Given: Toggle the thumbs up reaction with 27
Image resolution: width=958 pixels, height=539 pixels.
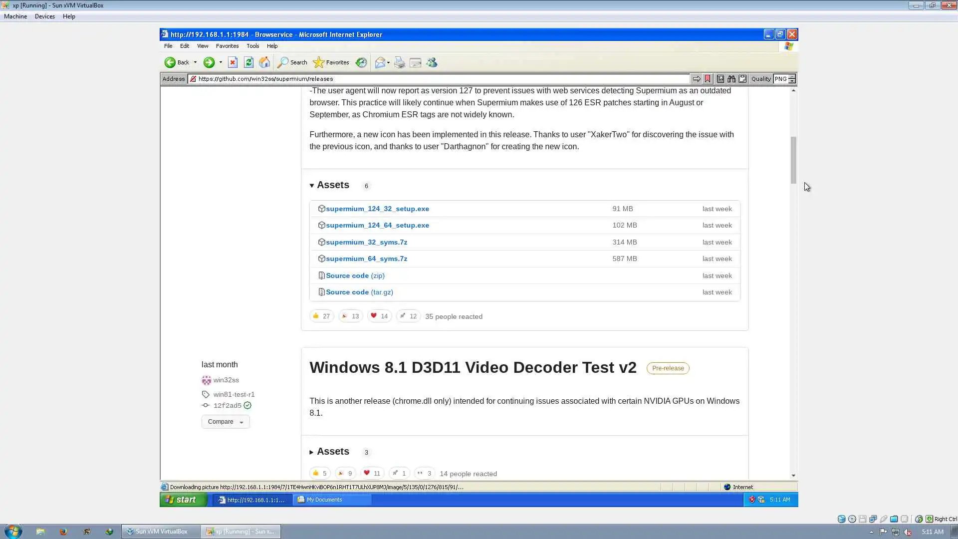Looking at the screenshot, I should click(321, 316).
